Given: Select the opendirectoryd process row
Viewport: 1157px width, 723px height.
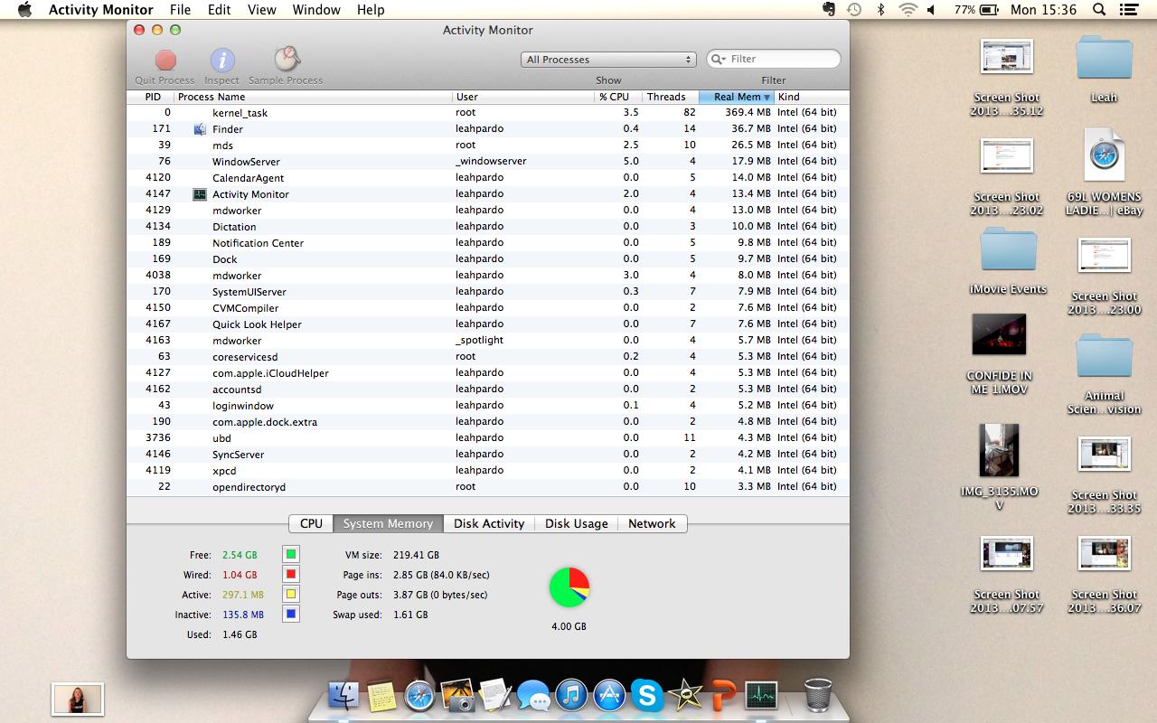Looking at the screenshot, I should click(488, 487).
